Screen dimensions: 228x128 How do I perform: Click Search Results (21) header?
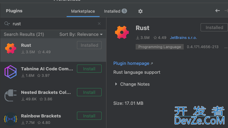(x=24, y=34)
